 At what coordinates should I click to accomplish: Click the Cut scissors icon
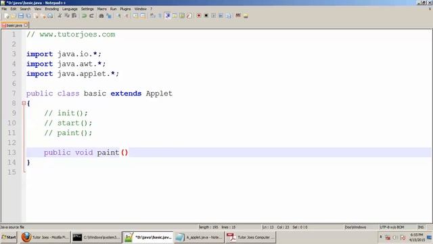[60, 16]
